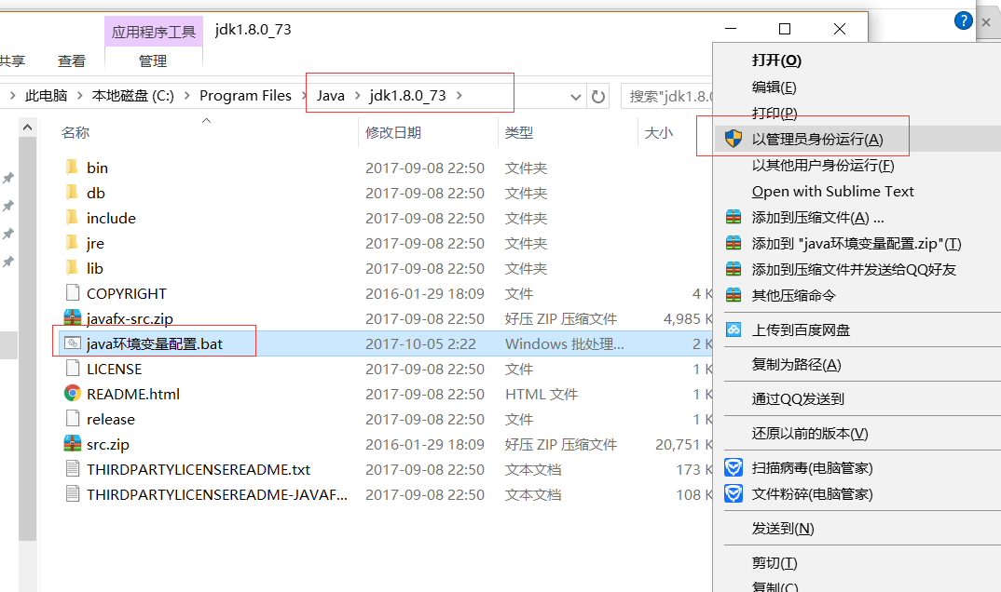The height and width of the screenshot is (592, 1001).
Task: Choose Open with Sublime Text
Action: tap(832, 191)
